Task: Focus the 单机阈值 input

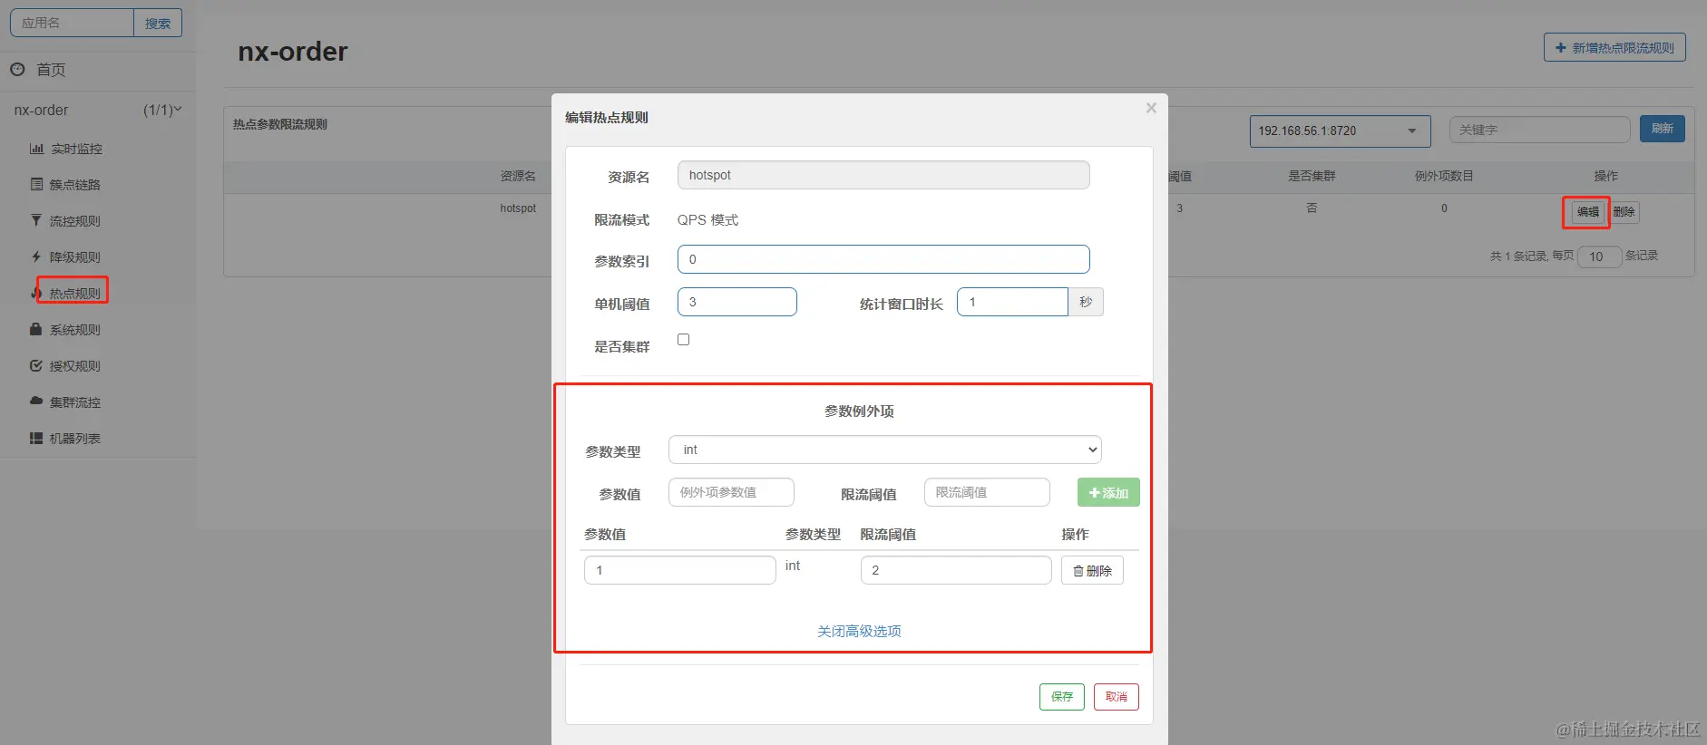Action: click(x=737, y=302)
